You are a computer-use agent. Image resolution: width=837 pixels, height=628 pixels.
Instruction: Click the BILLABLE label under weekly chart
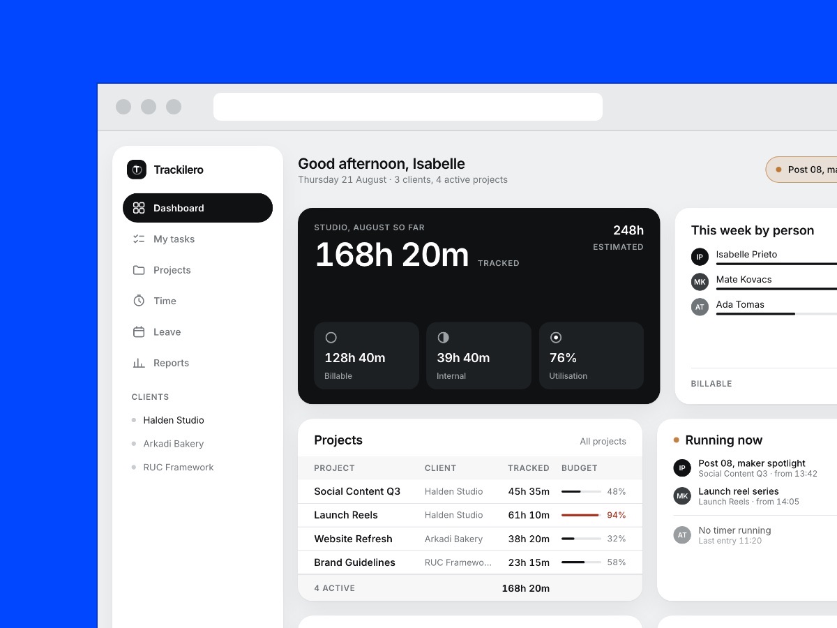coord(711,384)
